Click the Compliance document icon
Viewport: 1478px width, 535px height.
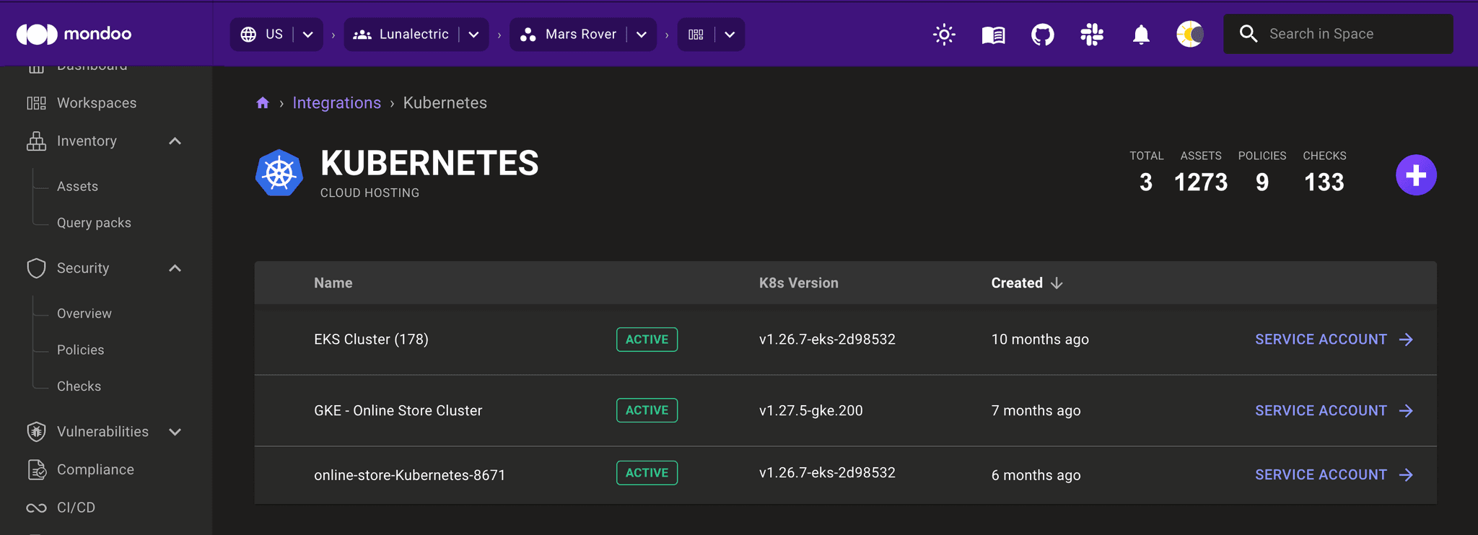(x=36, y=469)
